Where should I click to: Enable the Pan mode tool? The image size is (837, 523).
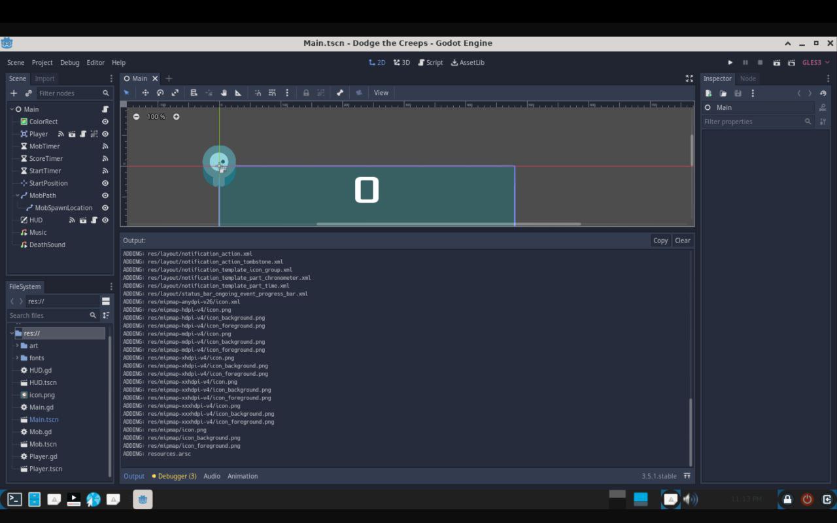[223, 92]
